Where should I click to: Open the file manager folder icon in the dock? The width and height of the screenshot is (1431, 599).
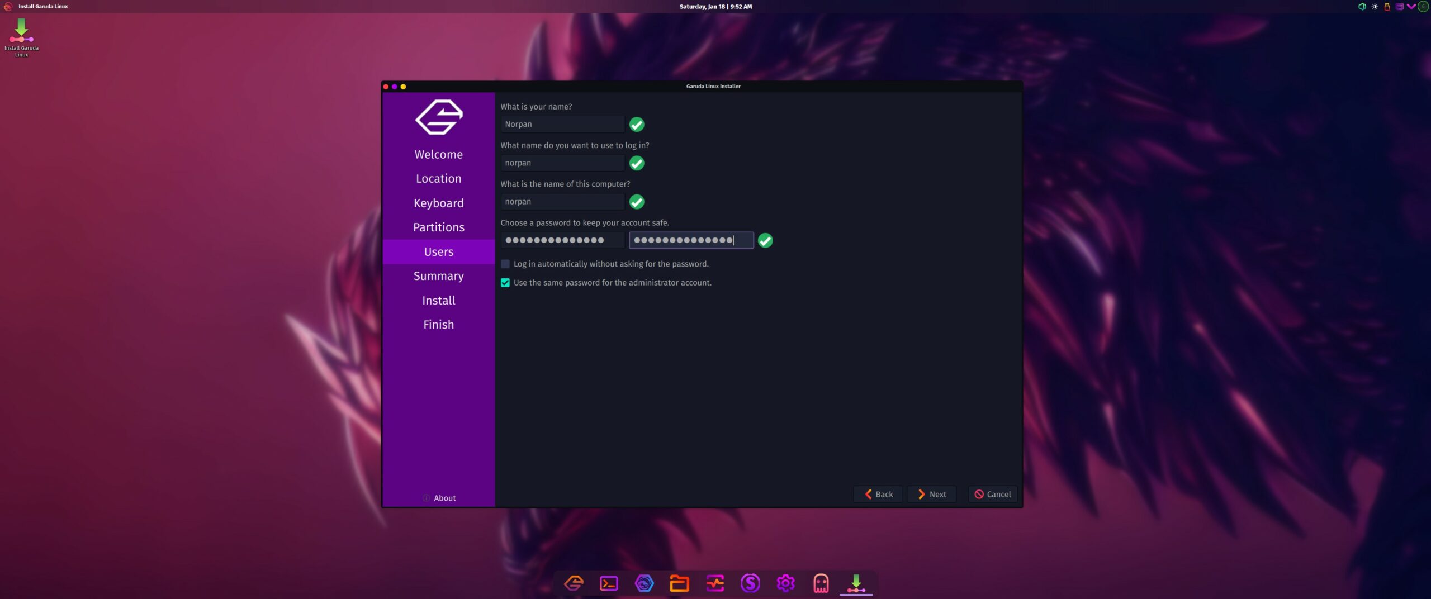click(x=679, y=583)
